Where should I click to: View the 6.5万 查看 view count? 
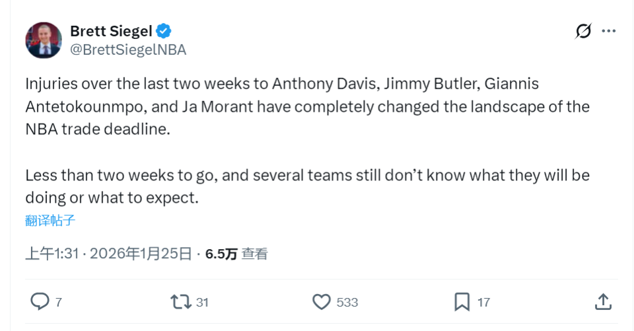236,254
